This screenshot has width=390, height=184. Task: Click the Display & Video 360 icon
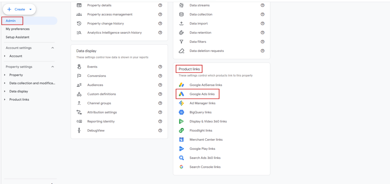pyautogui.click(x=181, y=121)
